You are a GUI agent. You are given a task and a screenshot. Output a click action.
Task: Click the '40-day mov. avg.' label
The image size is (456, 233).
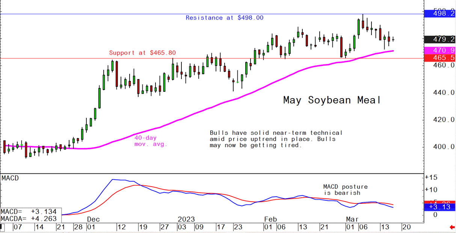click(x=151, y=141)
